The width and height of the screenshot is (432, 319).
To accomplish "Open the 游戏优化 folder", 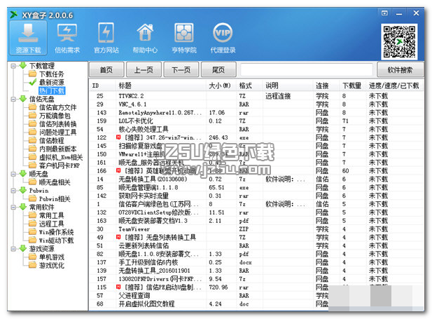I will pyautogui.click(x=51, y=265).
